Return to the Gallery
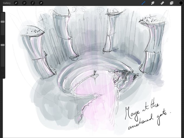 [x=7, y=3]
